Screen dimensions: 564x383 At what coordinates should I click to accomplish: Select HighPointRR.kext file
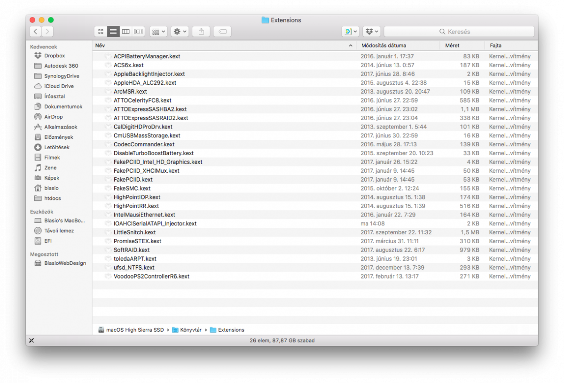(x=315, y=206)
